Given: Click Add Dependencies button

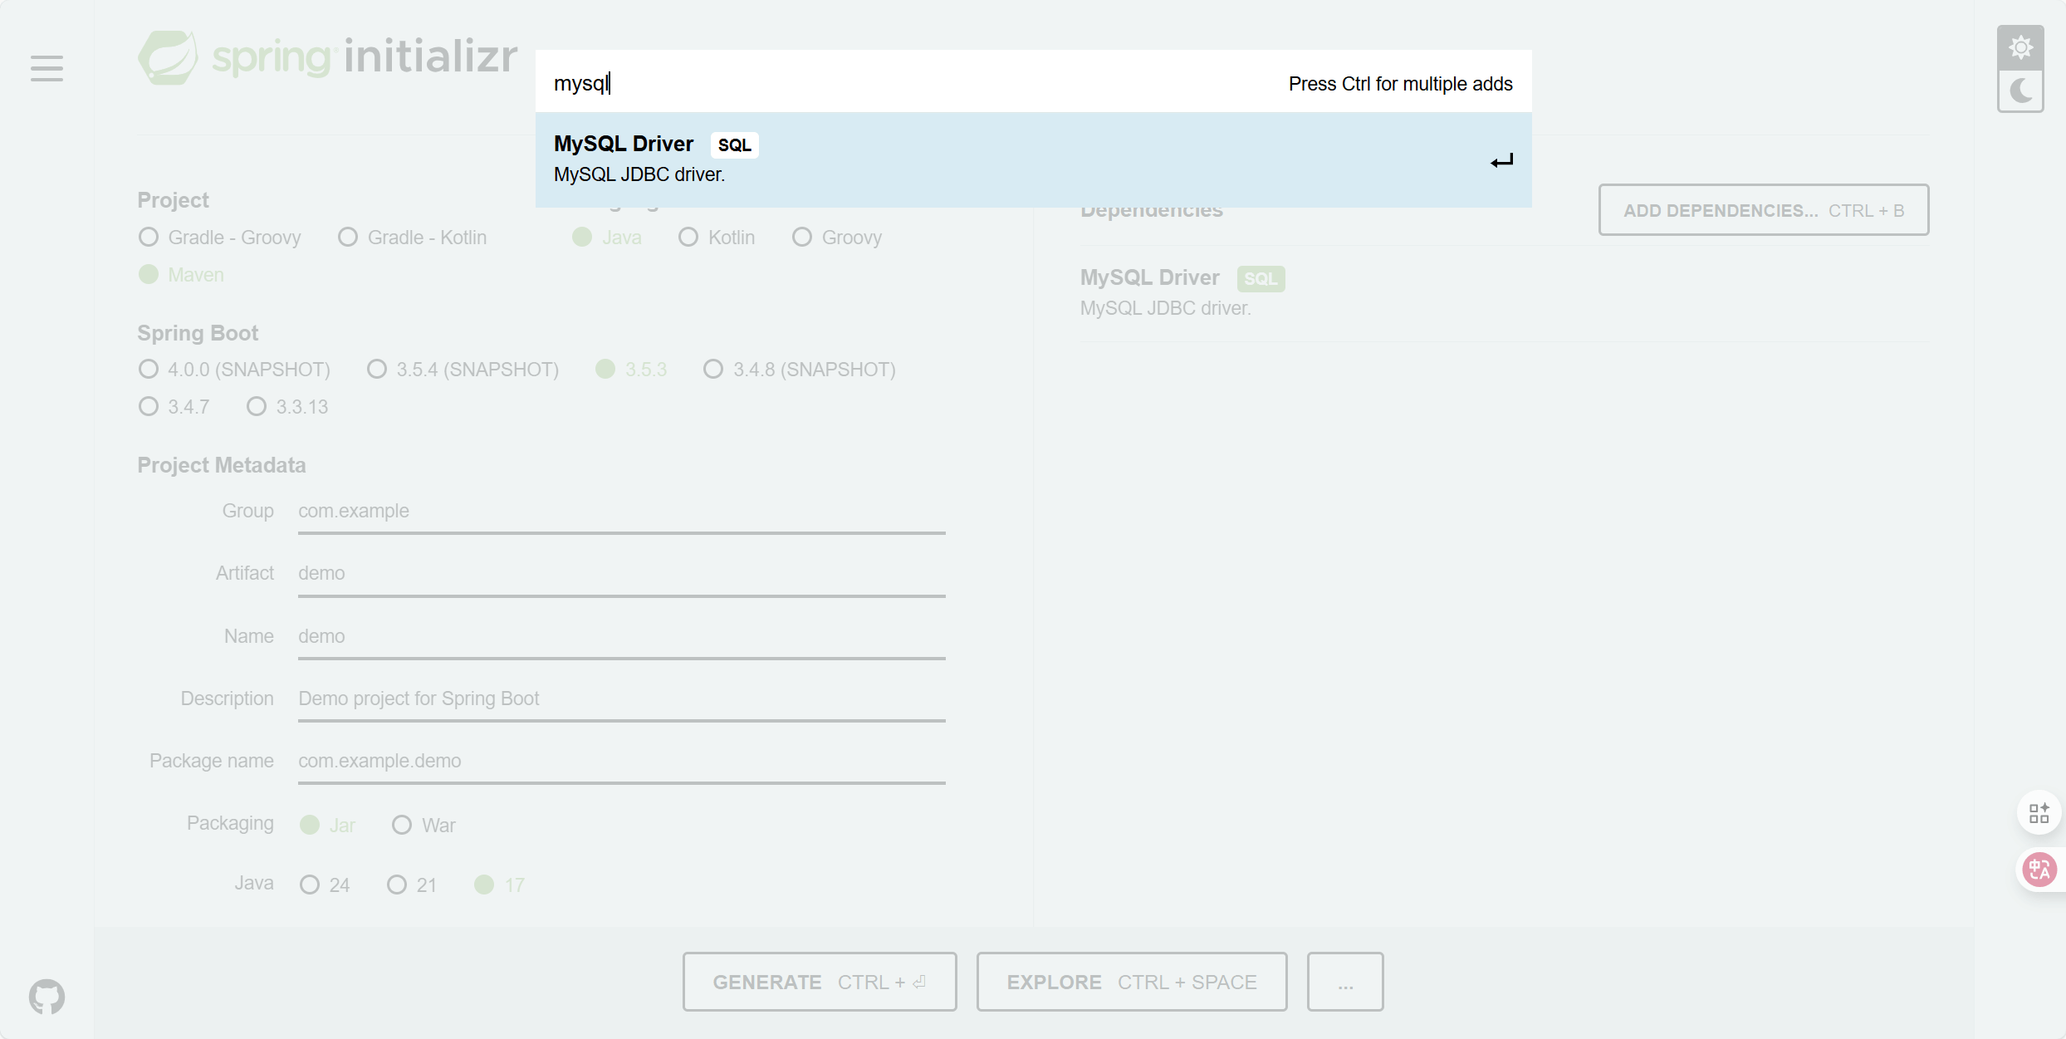Looking at the screenshot, I should (1763, 210).
